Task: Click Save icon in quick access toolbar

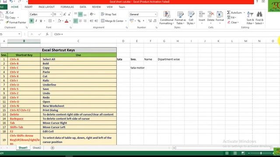Action: coord(5,1)
